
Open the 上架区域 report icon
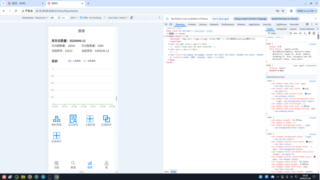coord(90,121)
